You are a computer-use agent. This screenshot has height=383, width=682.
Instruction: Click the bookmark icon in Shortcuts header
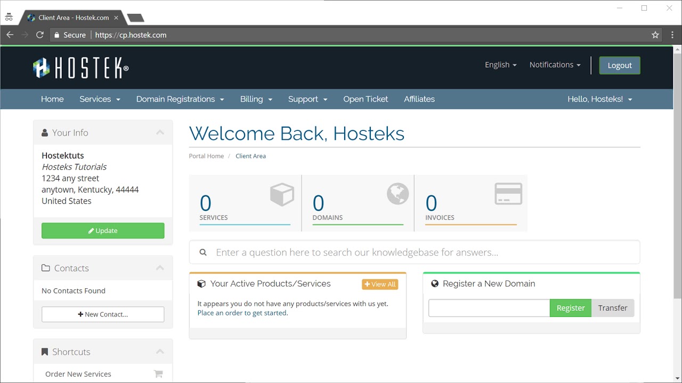click(45, 352)
